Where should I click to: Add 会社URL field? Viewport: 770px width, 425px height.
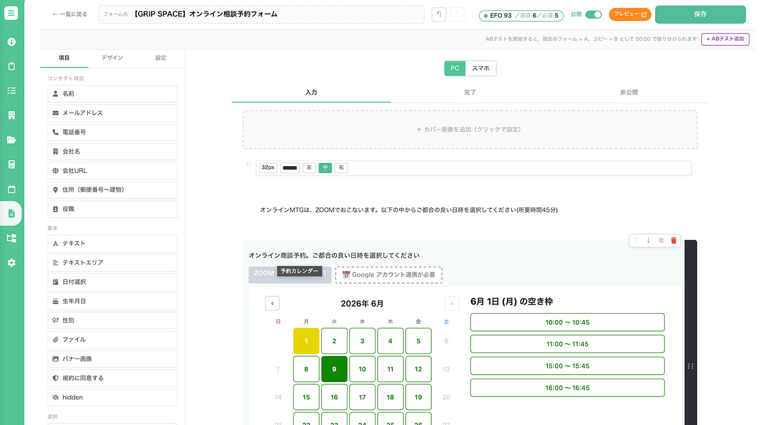click(112, 171)
